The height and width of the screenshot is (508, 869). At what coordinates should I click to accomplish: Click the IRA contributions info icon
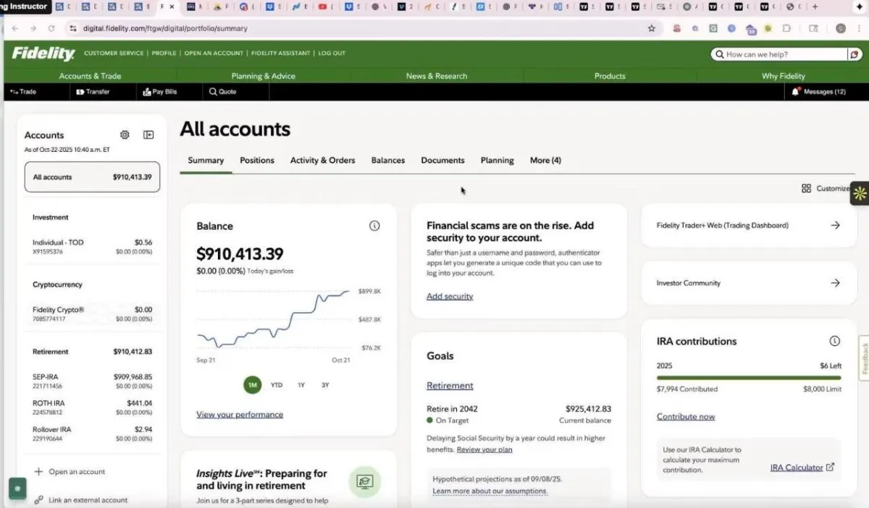(834, 341)
